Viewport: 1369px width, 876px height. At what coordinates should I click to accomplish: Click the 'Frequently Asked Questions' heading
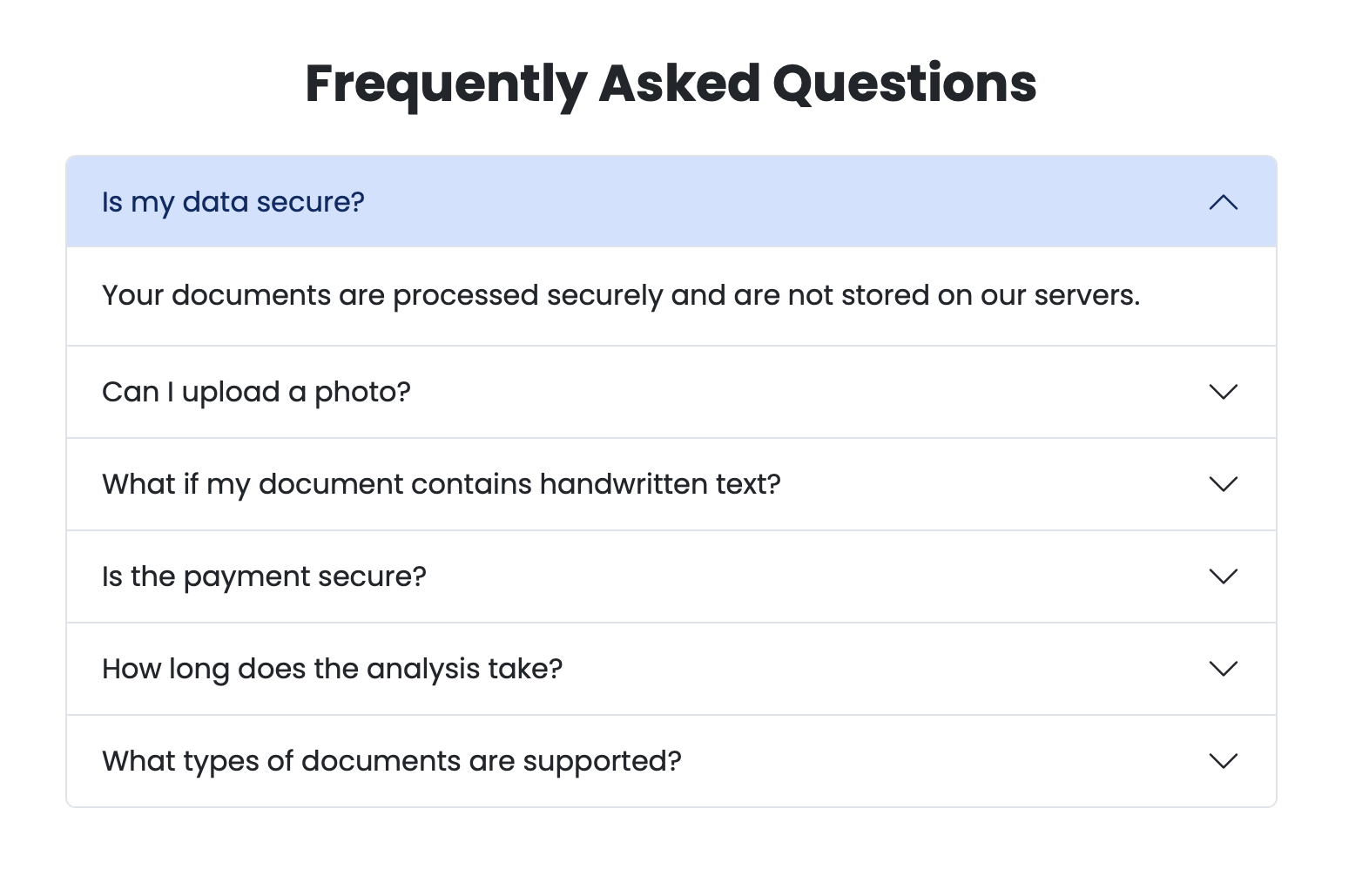click(x=671, y=84)
